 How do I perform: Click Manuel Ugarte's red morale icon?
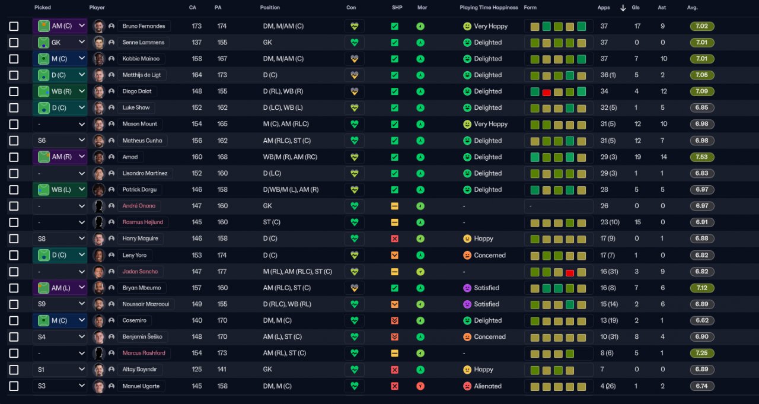pyautogui.click(x=420, y=386)
